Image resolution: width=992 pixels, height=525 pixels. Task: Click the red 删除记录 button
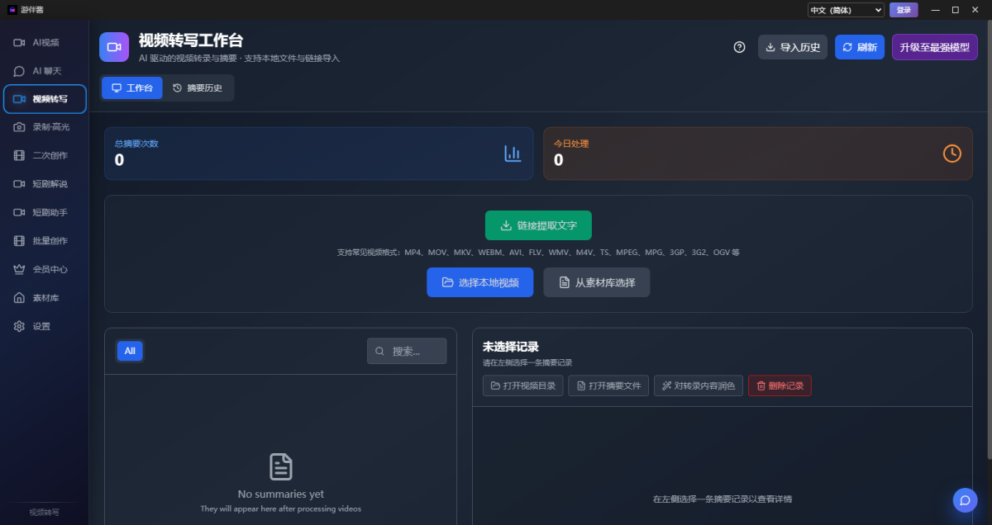point(780,385)
